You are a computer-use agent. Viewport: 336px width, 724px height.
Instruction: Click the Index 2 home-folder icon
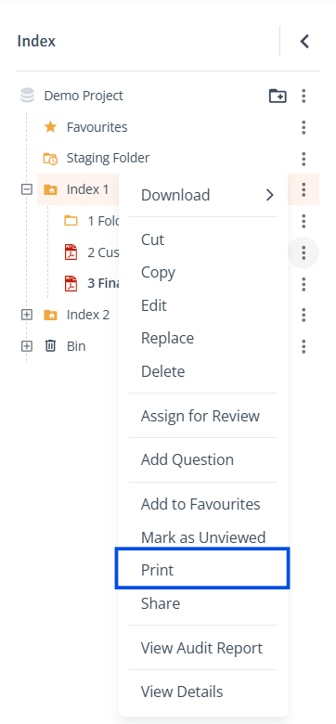click(50, 315)
